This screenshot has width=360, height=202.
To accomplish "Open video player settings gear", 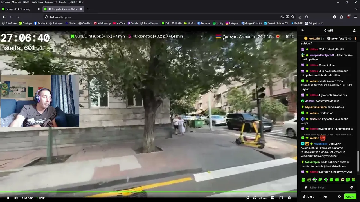I will pos(289,198).
